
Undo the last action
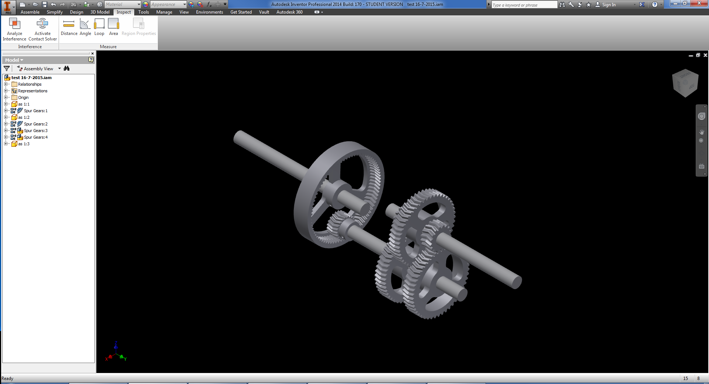click(x=53, y=4)
